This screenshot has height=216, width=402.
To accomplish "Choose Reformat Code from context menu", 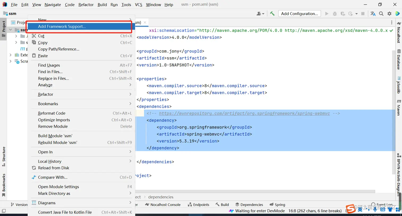I will tap(81, 113).
